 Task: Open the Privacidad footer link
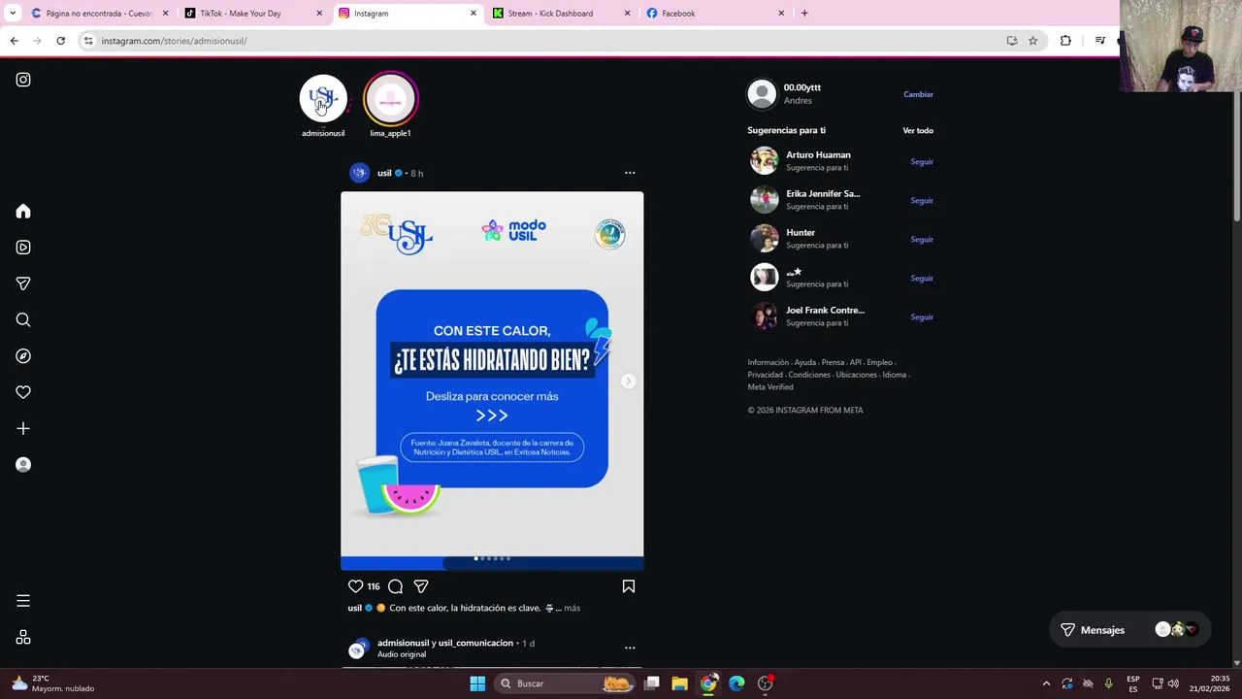(x=765, y=375)
